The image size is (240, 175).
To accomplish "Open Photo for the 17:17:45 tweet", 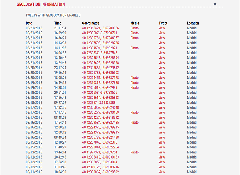I will [134, 112].
